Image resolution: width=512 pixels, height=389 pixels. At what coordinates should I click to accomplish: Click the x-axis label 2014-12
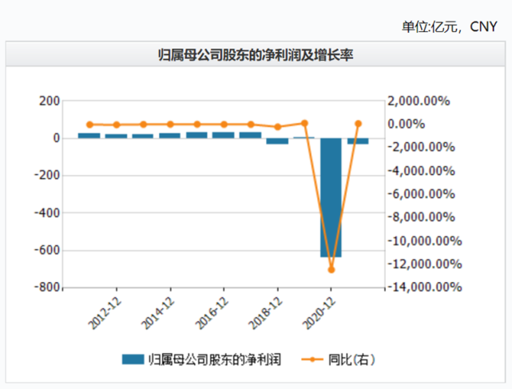click(x=157, y=314)
